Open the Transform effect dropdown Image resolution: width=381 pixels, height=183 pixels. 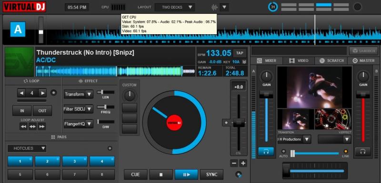79,94
